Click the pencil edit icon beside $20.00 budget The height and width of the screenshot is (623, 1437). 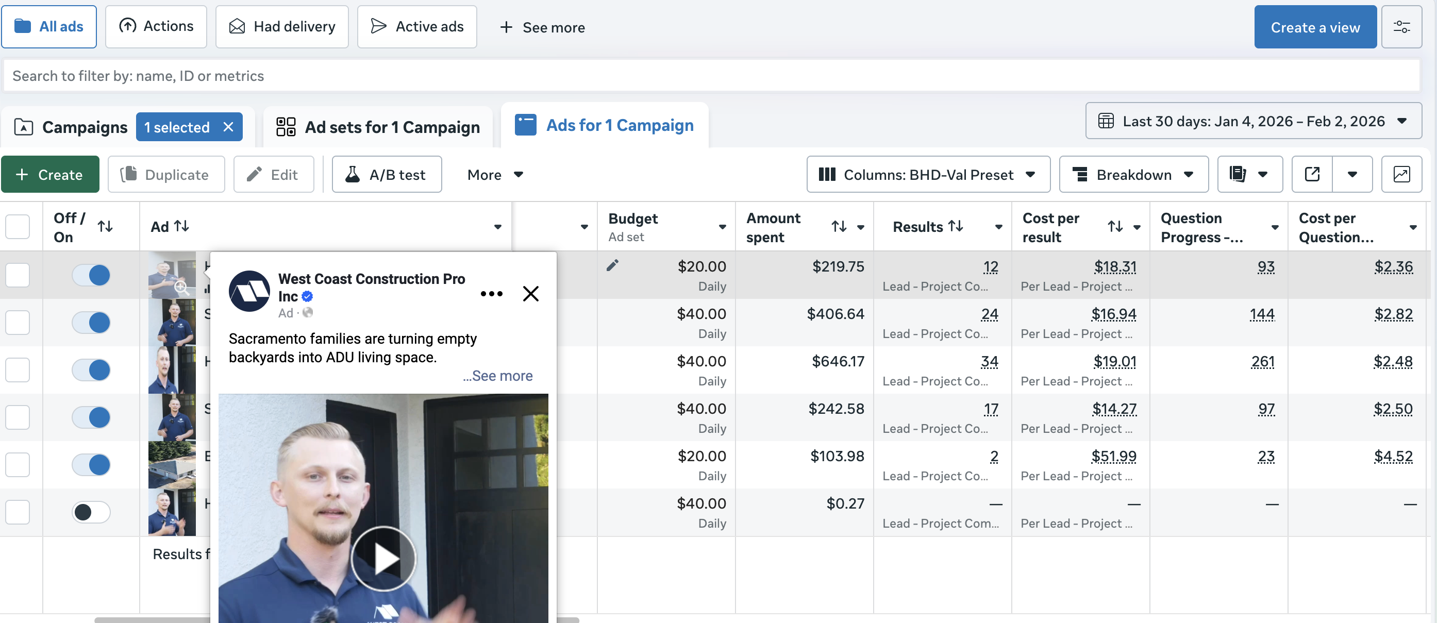[x=612, y=265]
